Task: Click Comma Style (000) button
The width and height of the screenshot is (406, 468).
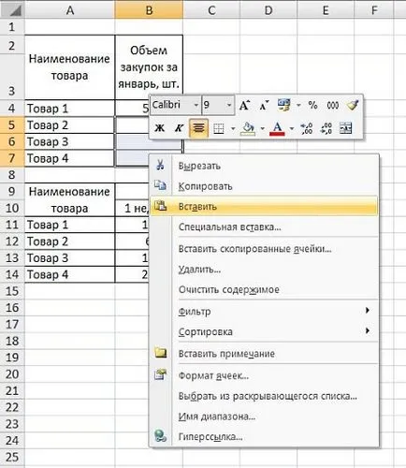Action: 333,106
